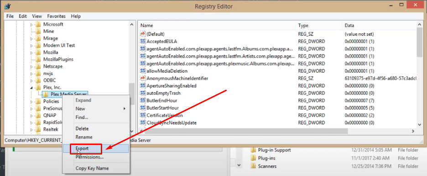Expand the Policies registry key

tap(31, 101)
